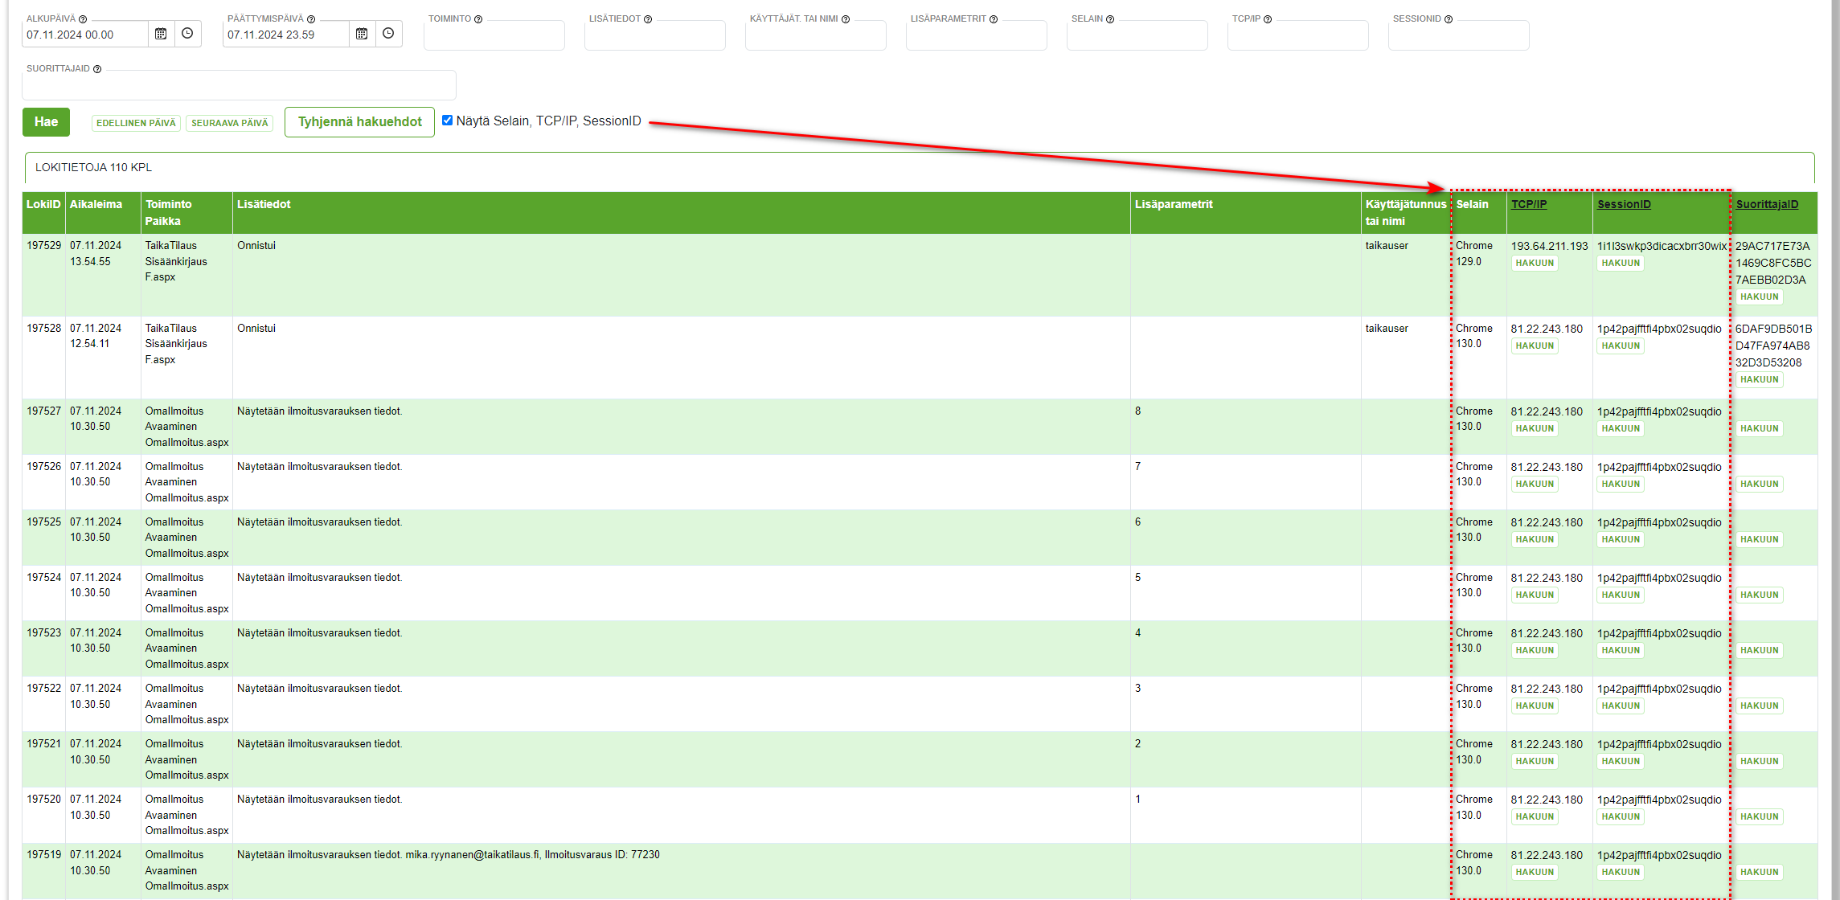Click help icon next to SessionID label
This screenshot has height=900, width=1840.
[x=1449, y=19]
